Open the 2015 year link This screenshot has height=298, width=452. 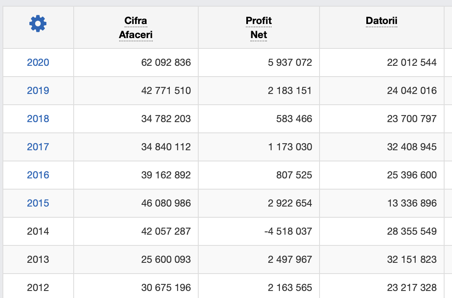(38, 203)
